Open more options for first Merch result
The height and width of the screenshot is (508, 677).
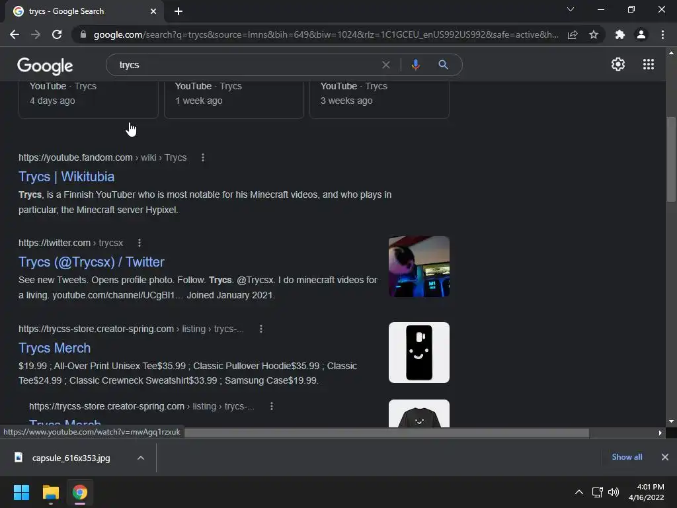(260, 329)
